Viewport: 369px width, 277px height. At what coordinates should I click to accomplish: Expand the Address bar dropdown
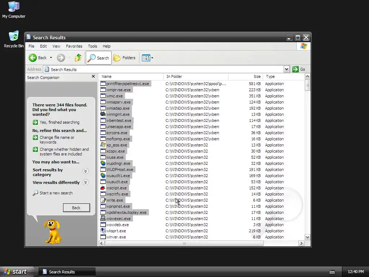tap(286, 69)
